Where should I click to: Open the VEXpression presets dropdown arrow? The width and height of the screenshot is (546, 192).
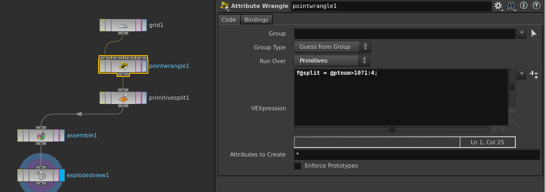tap(521, 74)
